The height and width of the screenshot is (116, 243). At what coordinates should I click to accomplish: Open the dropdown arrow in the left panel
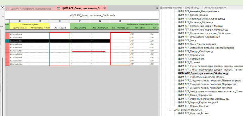click(3, 17)
